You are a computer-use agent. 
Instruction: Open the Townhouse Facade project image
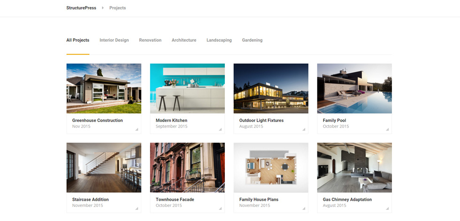pyautogui.click(x=187, y=168)
